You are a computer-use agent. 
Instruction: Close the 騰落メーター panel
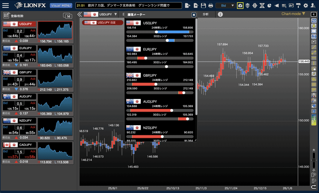point(194,15)
